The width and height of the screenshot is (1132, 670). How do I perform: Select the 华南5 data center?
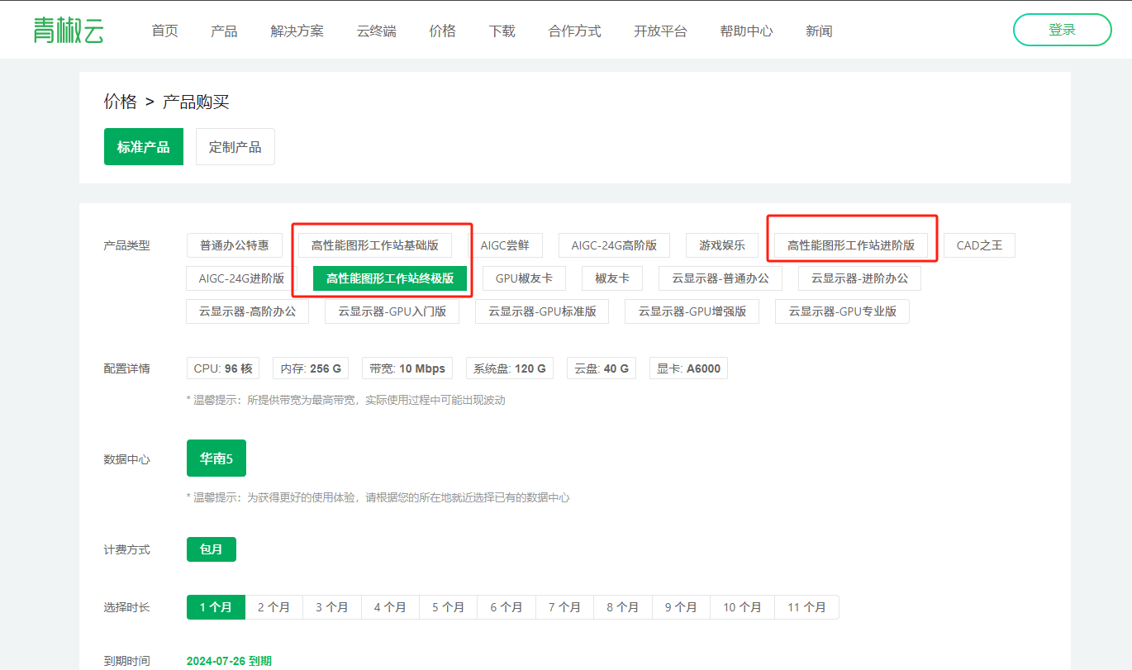(216, 459)
